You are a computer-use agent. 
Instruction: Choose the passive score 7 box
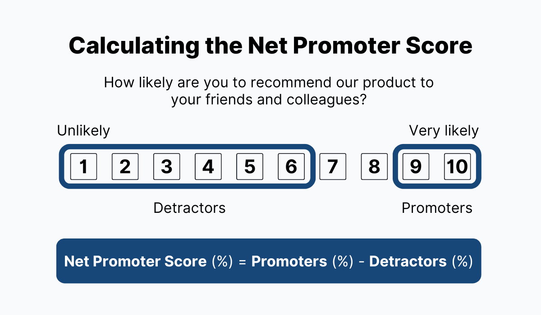pyautogui.click(x=333, y=166)
